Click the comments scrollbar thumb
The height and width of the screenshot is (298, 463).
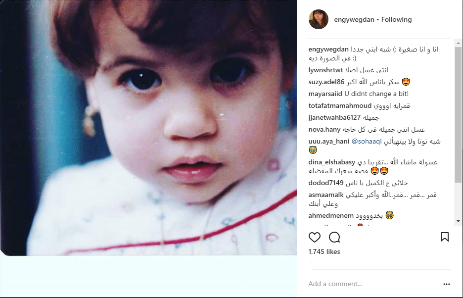tap(458, 115)
